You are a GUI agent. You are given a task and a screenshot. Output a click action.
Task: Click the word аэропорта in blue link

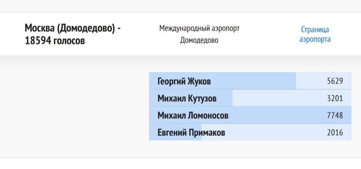[315, 39]
